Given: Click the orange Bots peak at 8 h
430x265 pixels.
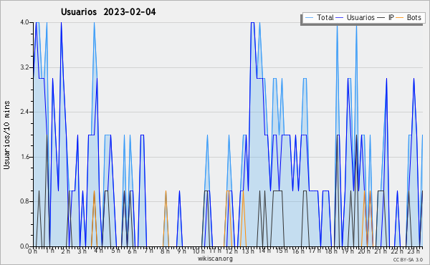Looking at the screenshot, I should pyautogui.click(x=166, y=191).
